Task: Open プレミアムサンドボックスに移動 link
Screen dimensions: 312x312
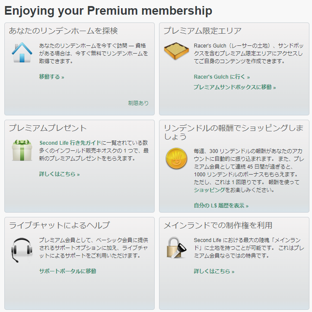Action: (235, 87)
